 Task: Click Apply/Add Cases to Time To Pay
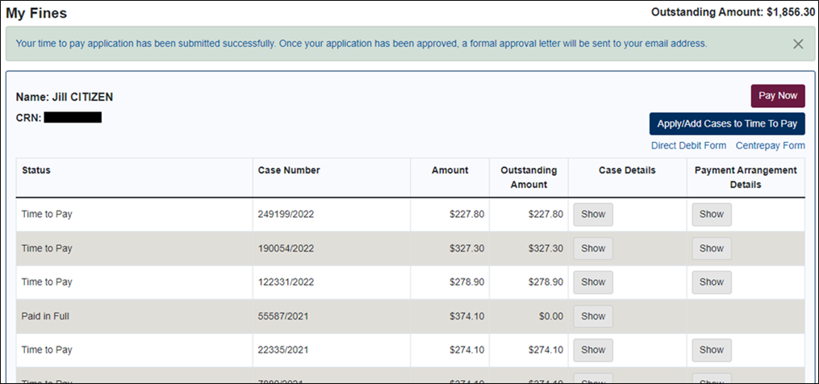(726, 124)
